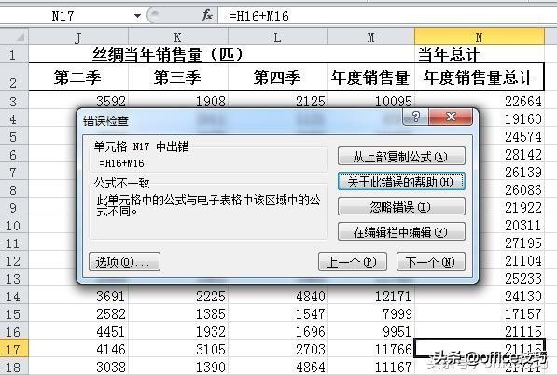Click cell with value 10095
The height and width of the screenshot is (375, 557).
370,101
